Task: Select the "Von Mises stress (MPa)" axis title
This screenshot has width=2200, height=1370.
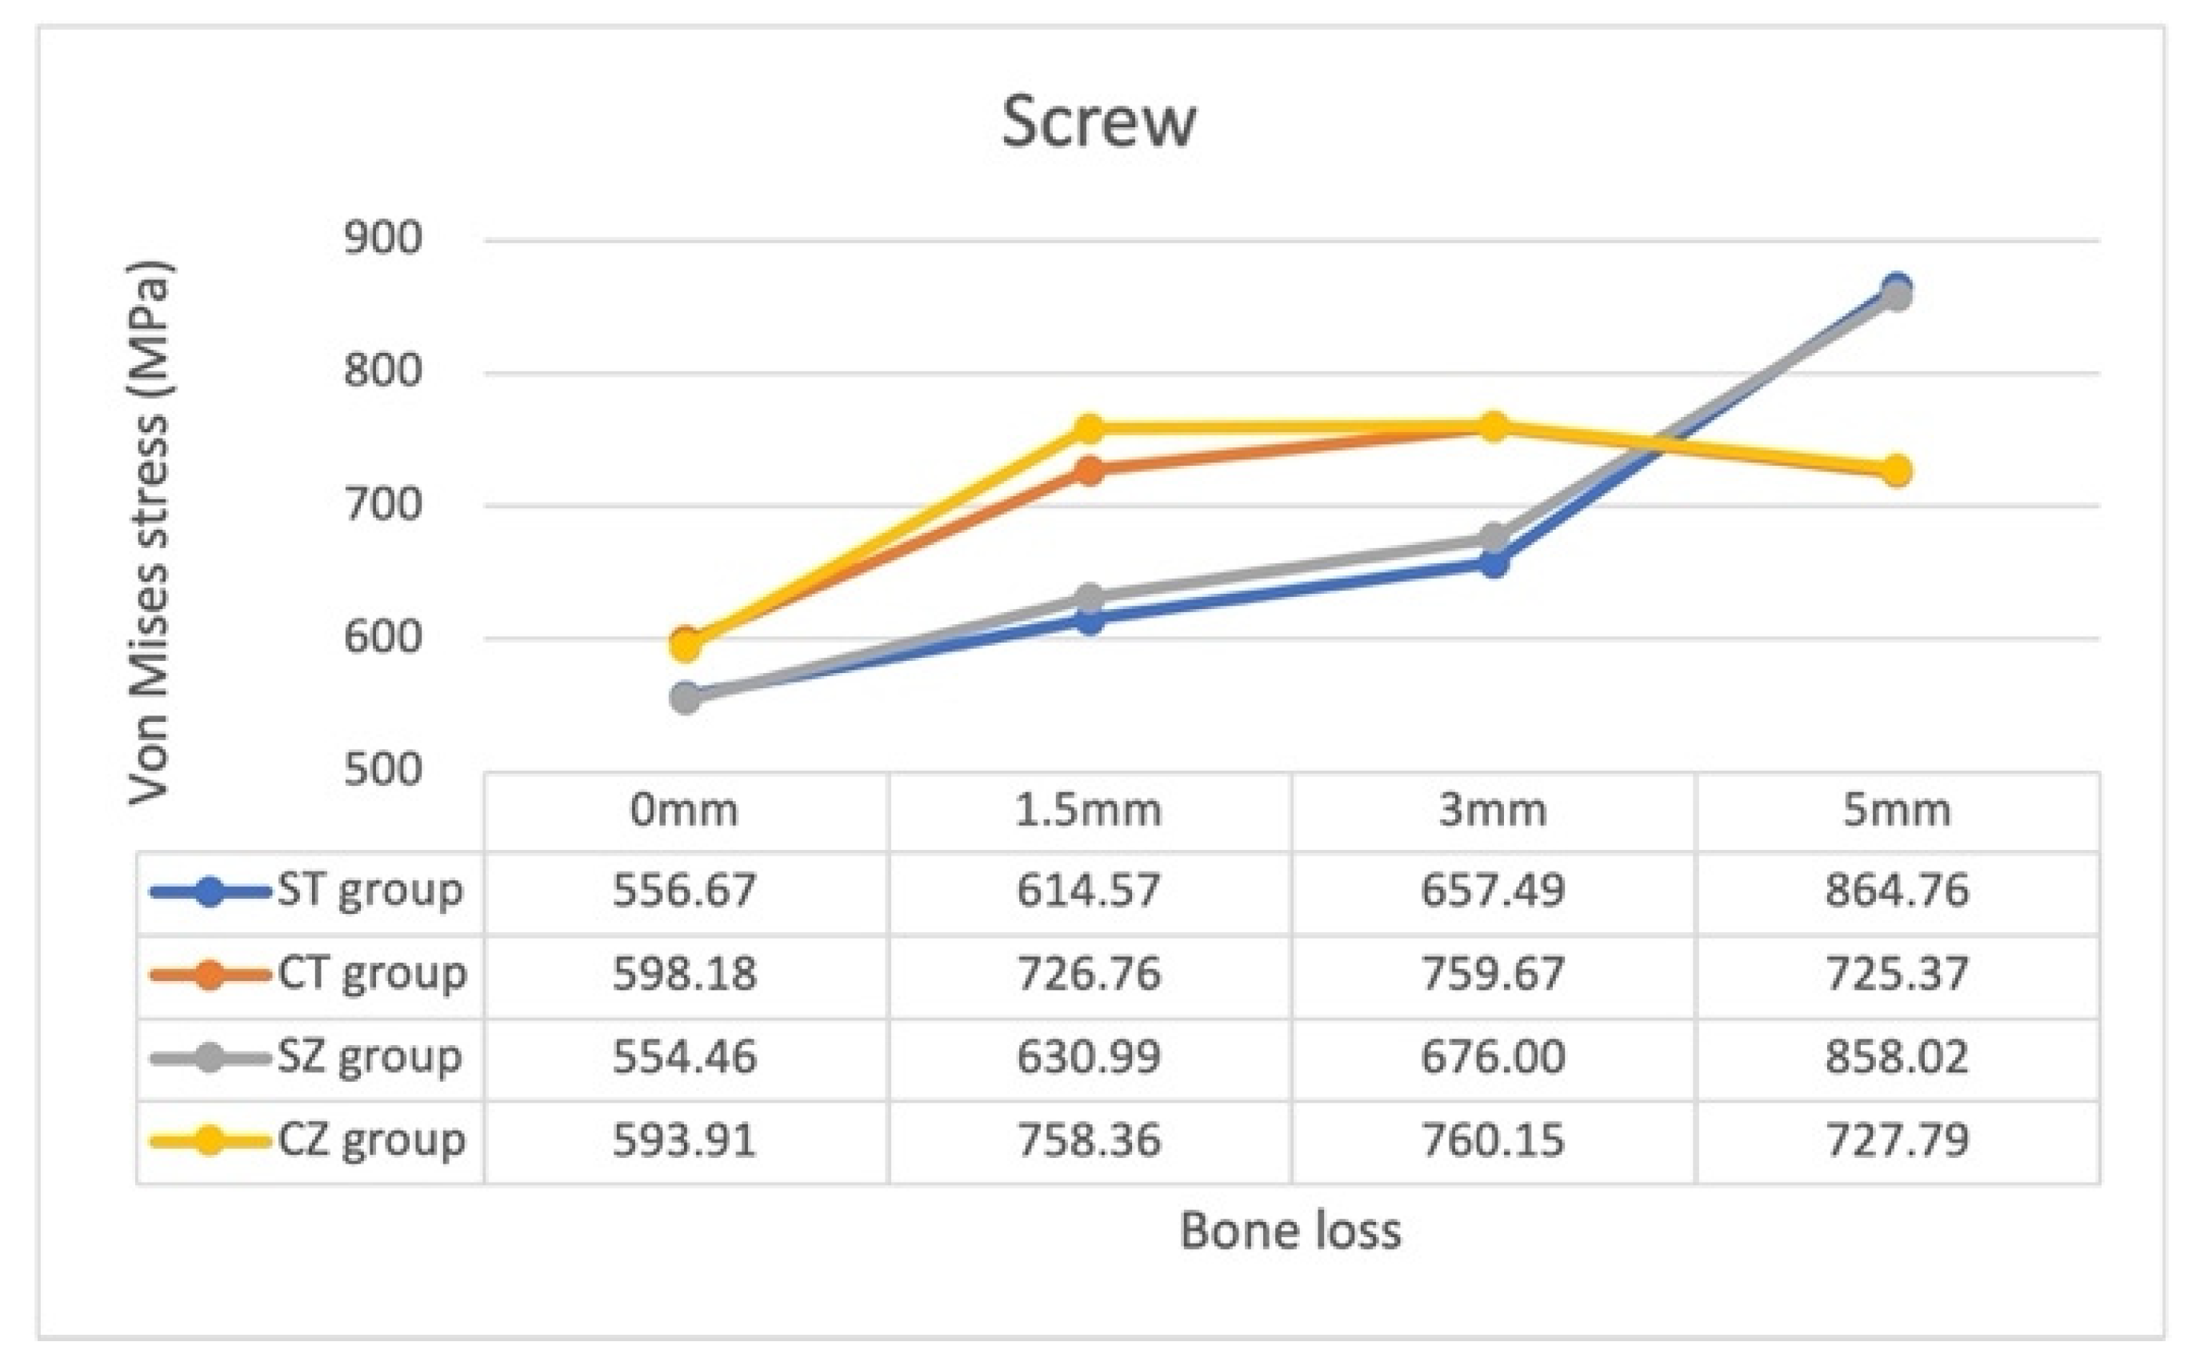Action: [x=150, y=533]
